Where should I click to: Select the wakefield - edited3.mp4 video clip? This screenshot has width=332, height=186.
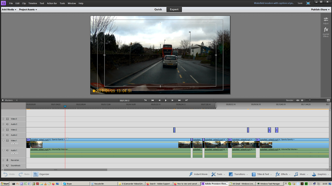pos(216,143)
